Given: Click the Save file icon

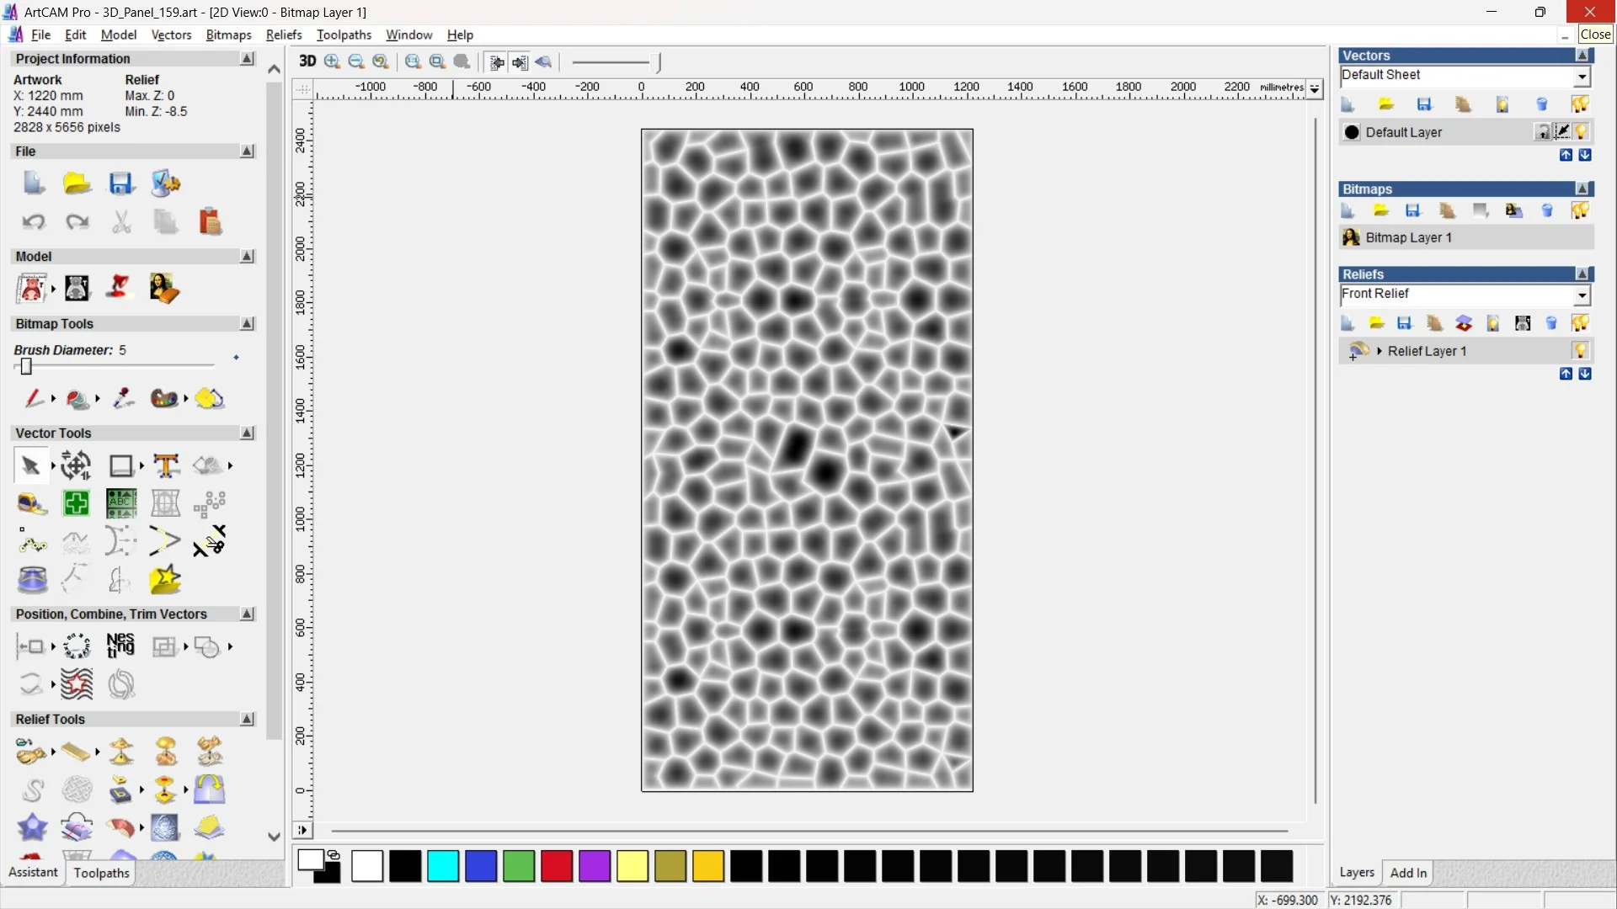Looking at the screenshot, I should coord(121,183).
